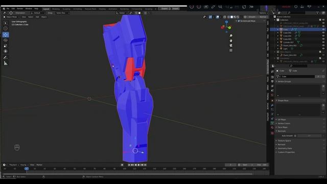Click the current frame marker on timeline

[27, 169]
